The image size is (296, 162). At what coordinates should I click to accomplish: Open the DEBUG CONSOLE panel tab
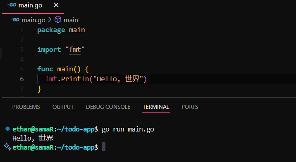108,107
